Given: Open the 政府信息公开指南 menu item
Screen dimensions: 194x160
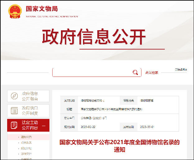Looking at the screenshot, I should (x=30, y=96).
